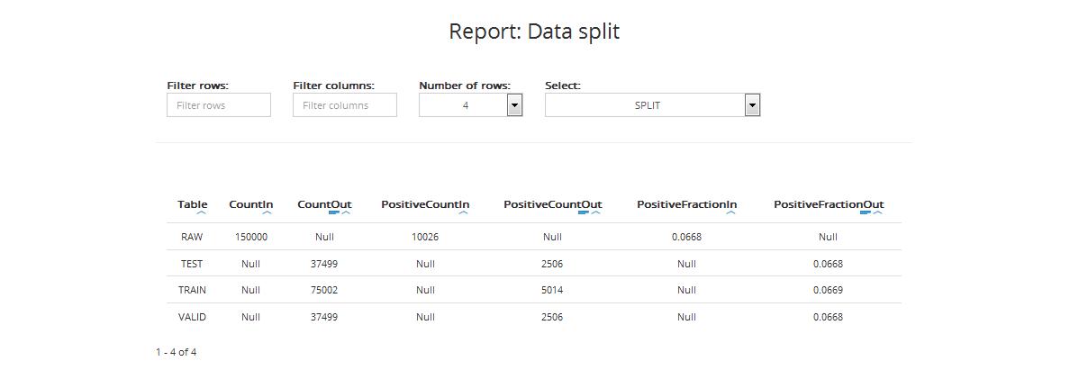Click the CountOut column header
The image size is (1070, 370).
(324, 204)
